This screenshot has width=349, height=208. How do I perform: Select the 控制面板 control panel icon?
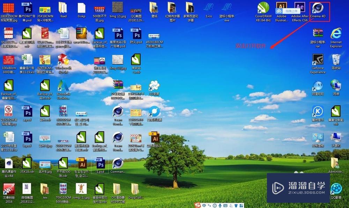[318, 140]
